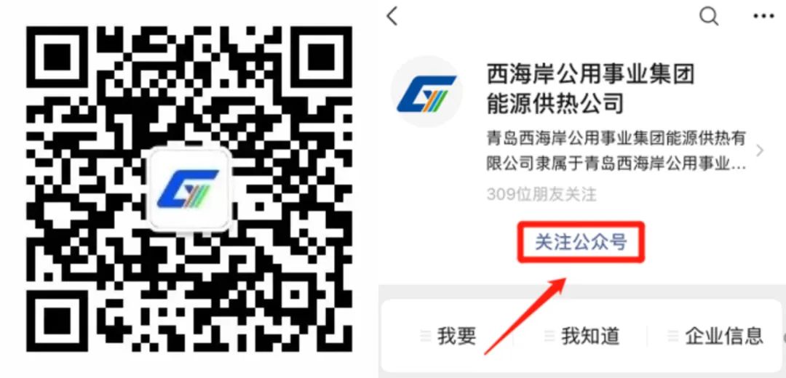
Task: Click the bottom-left QR finder square
Action: 62,316
